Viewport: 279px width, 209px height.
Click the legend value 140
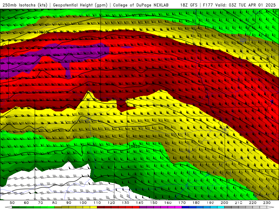tap(139, 203)
